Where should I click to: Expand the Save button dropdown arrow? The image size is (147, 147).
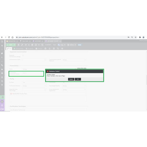tap(14, 45)
